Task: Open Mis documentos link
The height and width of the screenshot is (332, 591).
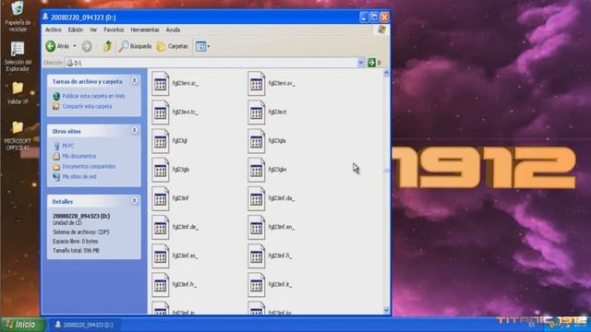Action: [79, 156]
